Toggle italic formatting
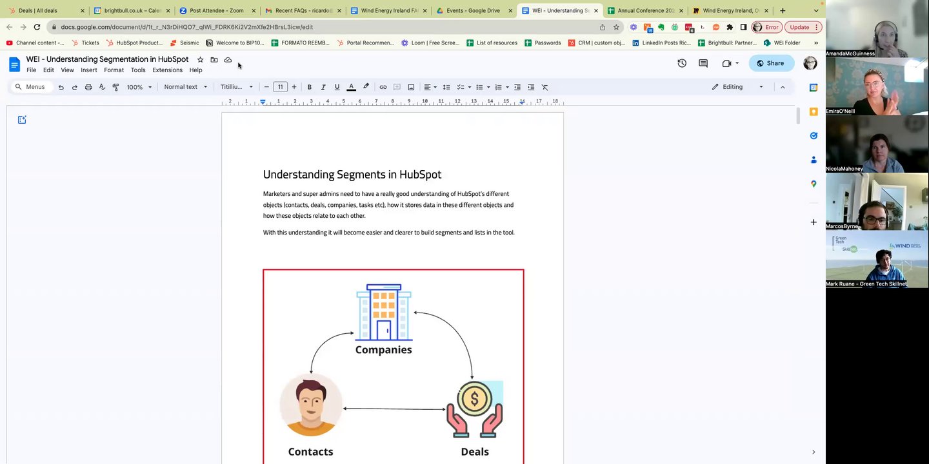This screenshot has width=929, height=464. coord(323,87)
